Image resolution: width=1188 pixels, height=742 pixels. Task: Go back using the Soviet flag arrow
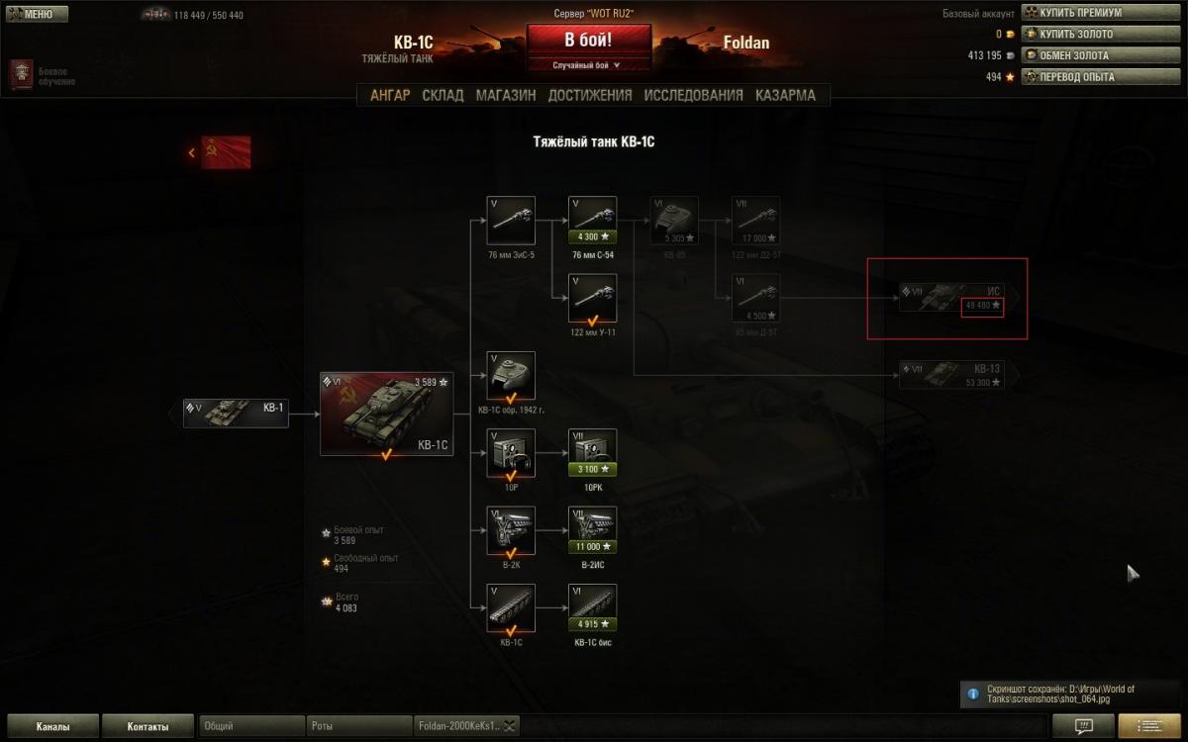220,152
